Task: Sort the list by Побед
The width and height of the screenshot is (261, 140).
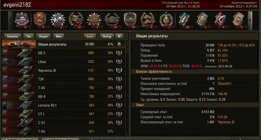Action: [x=107, y=36]
